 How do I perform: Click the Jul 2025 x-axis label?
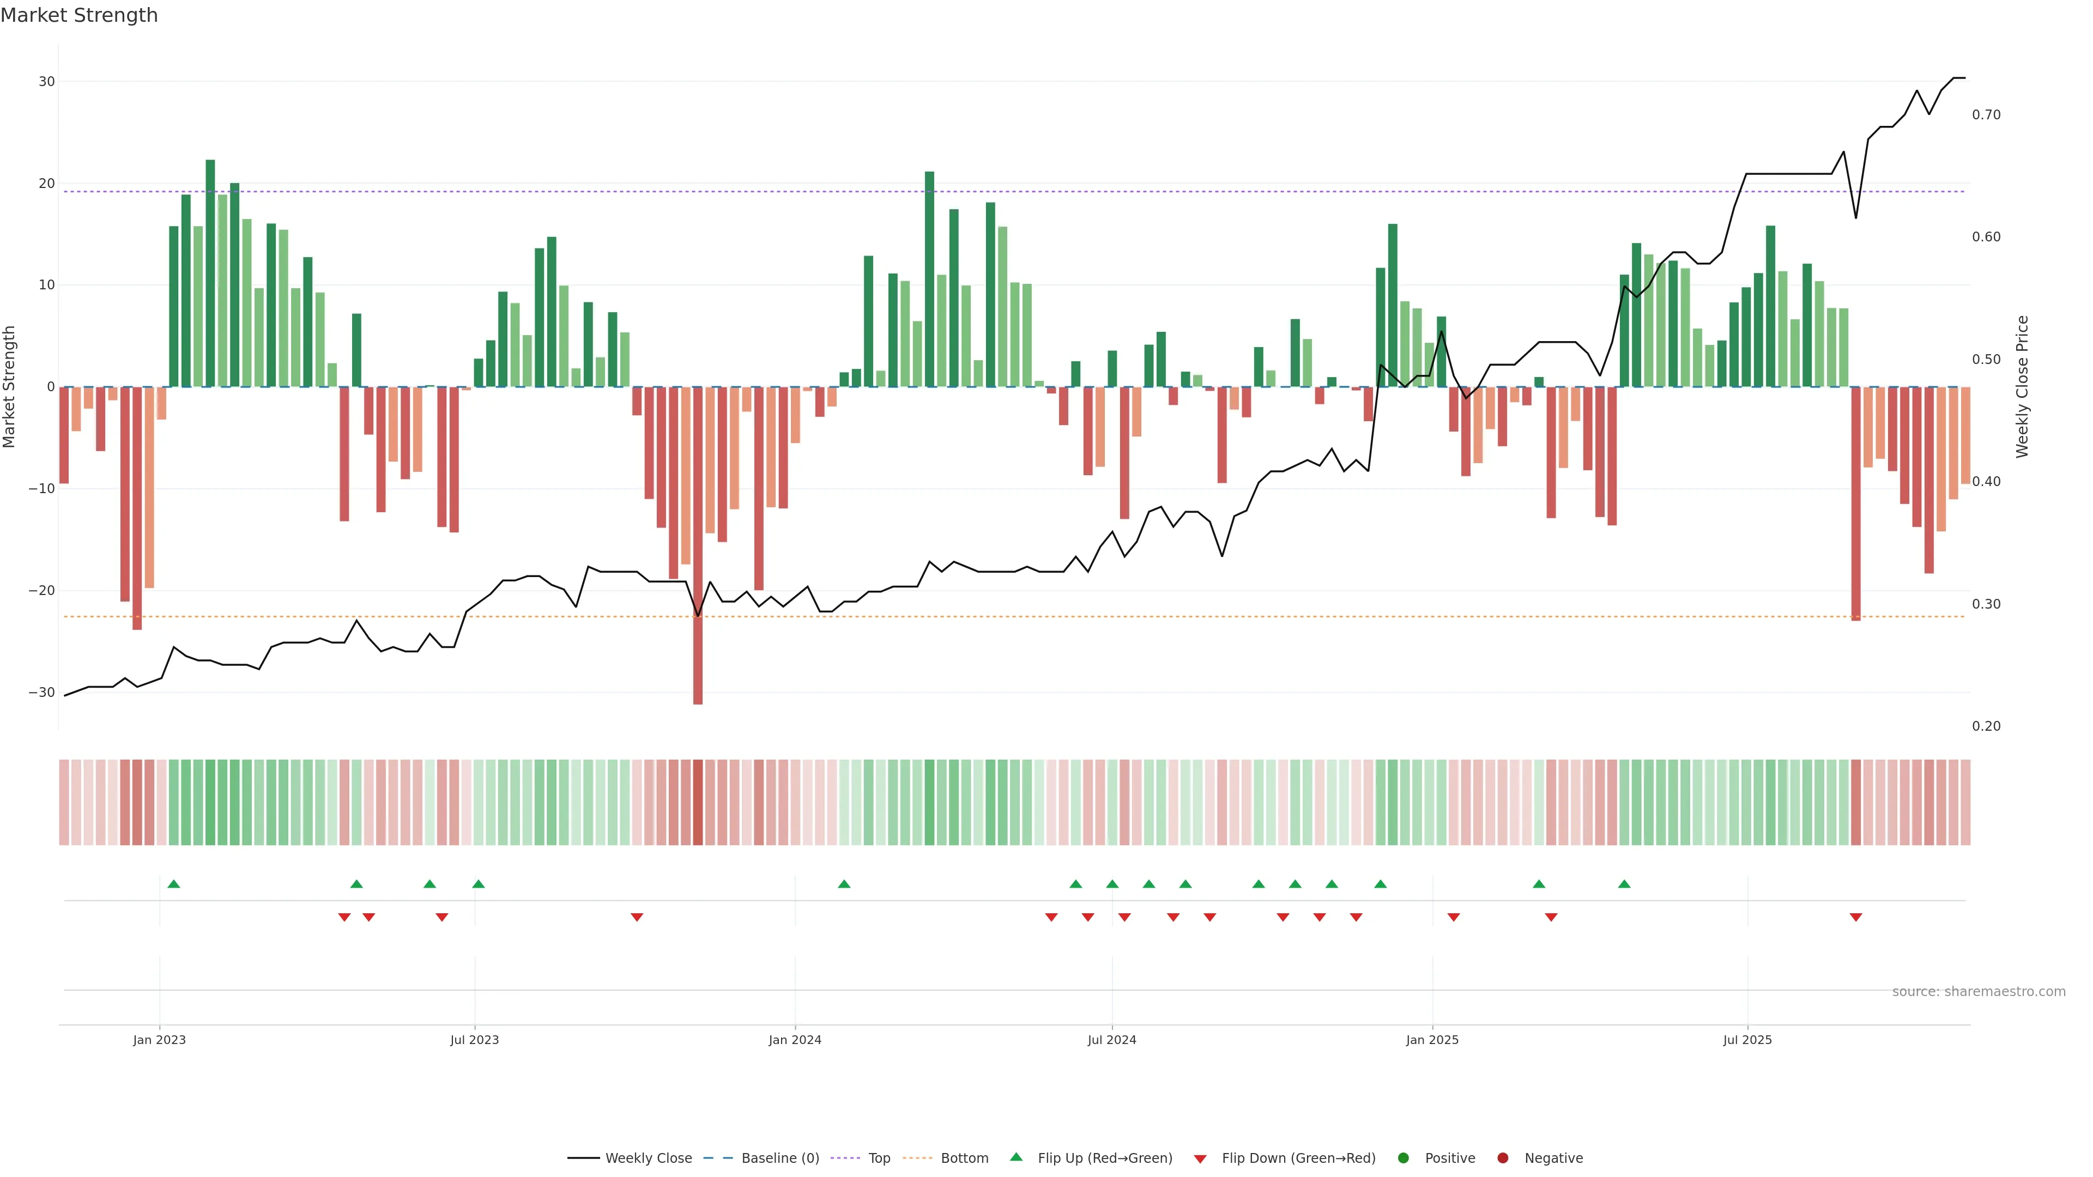pyautogui.click(x=1747, y=1040)
